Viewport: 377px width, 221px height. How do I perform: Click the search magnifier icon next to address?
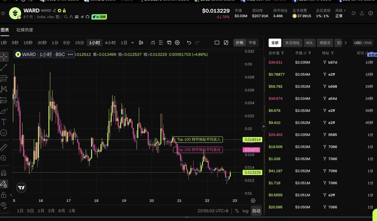pyautogui.click(x=66, y=17)
